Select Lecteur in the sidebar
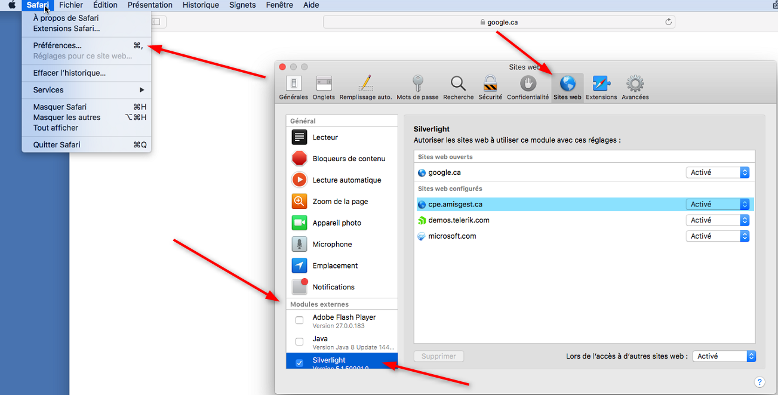The width and height of the screenshot is (778, 395). [x=342, y=137]
